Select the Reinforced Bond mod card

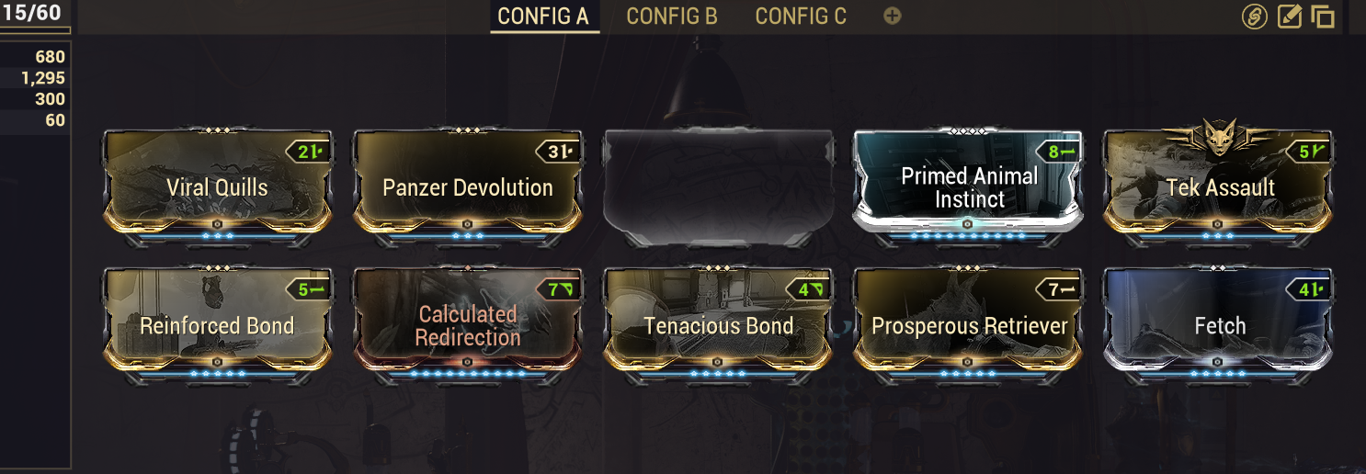click(218, 325)
